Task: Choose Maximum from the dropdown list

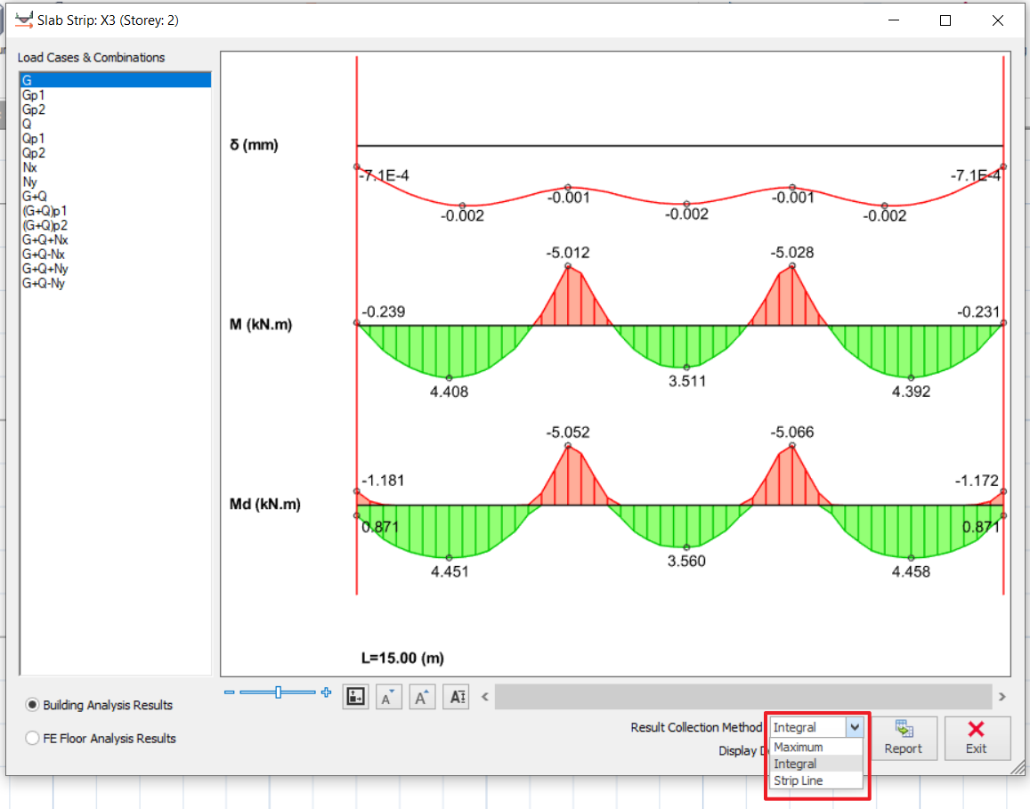Action: tap(799, 748)
